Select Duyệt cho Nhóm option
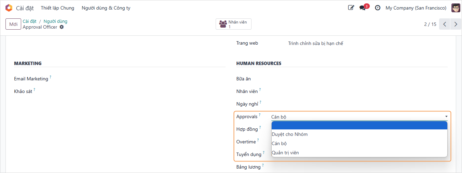 click(289, 134)
